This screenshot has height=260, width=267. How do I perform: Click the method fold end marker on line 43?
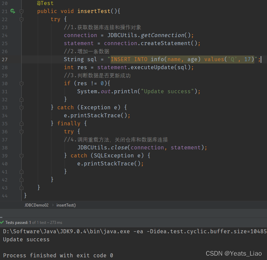[x=21, y=188]
